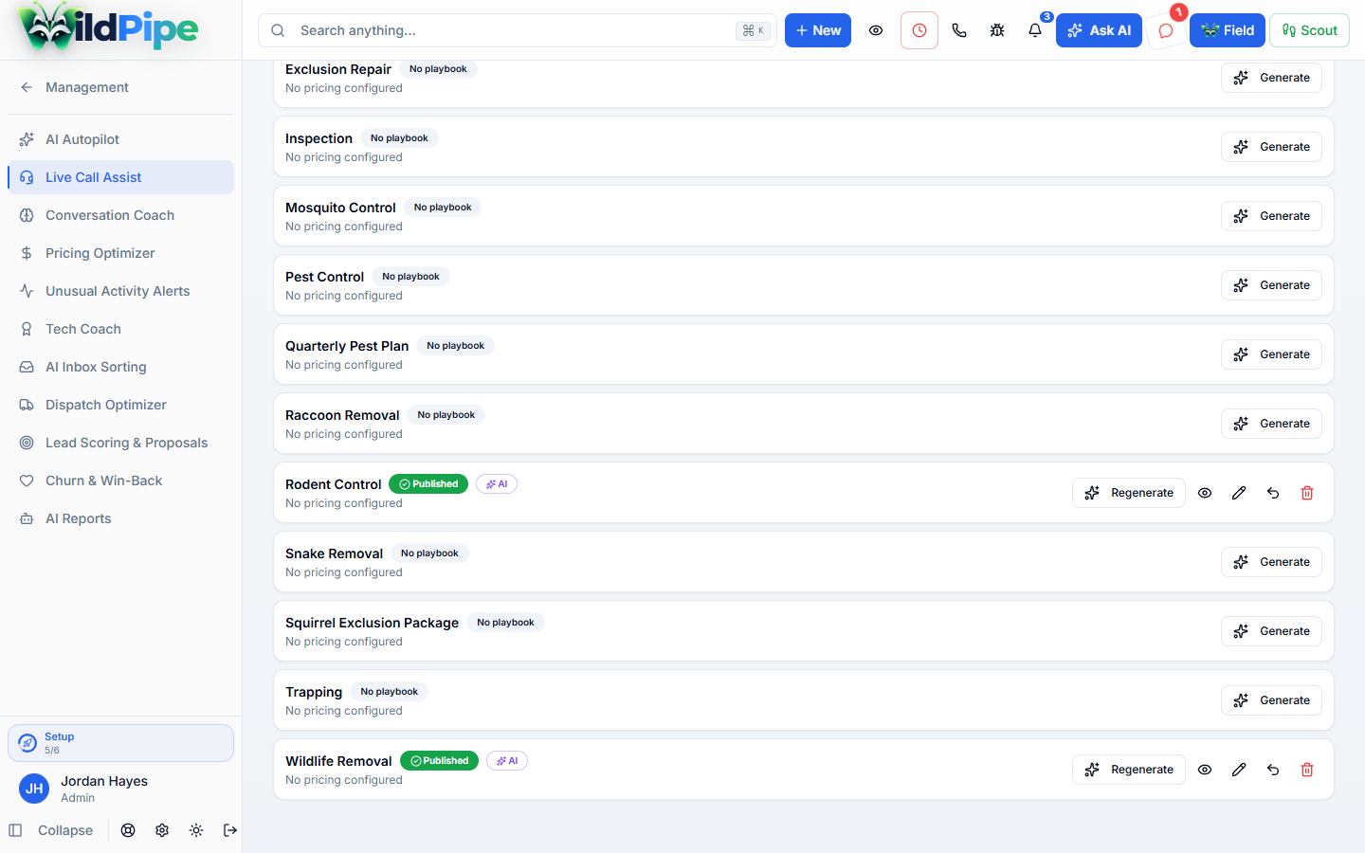Screen dimensions: 1365x853
Task: Select Conversation Coach menu item
Action: (120, 215)
